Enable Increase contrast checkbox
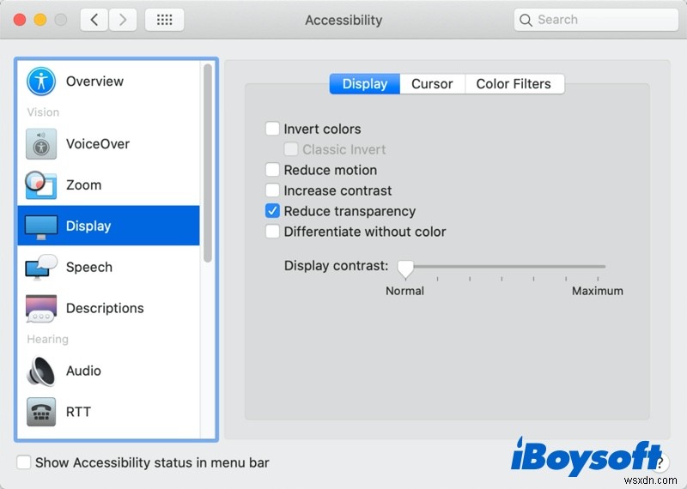687x489 pixels. (272, 190)
